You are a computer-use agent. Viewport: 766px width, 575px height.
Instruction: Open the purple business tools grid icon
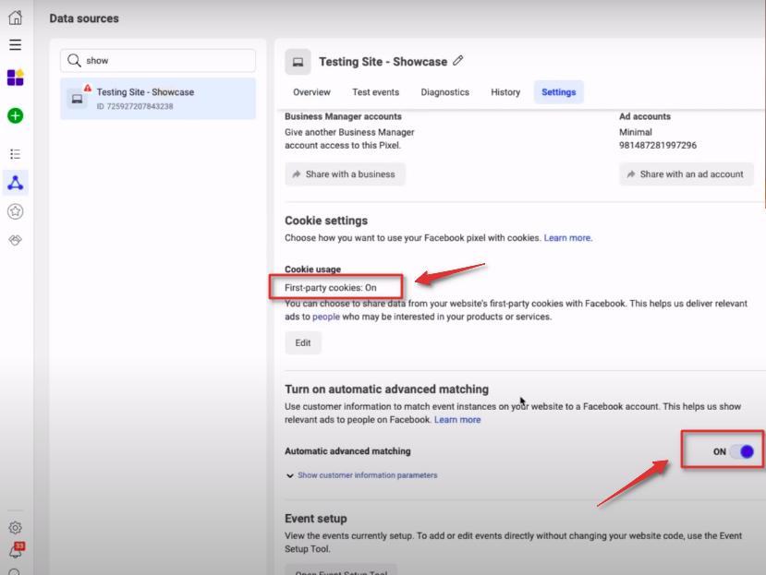[15, 78]
